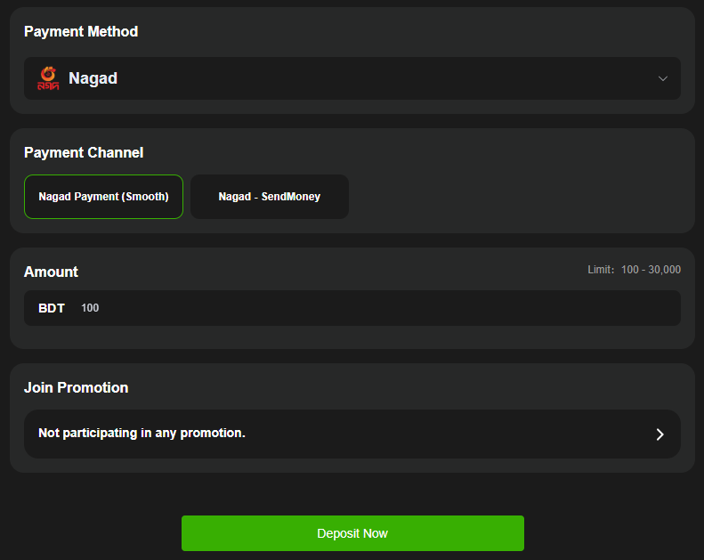This screenshot has width=704, height=560.
Task: Select Nagad Payment (Smooth) channel
Action: (103, 197)
